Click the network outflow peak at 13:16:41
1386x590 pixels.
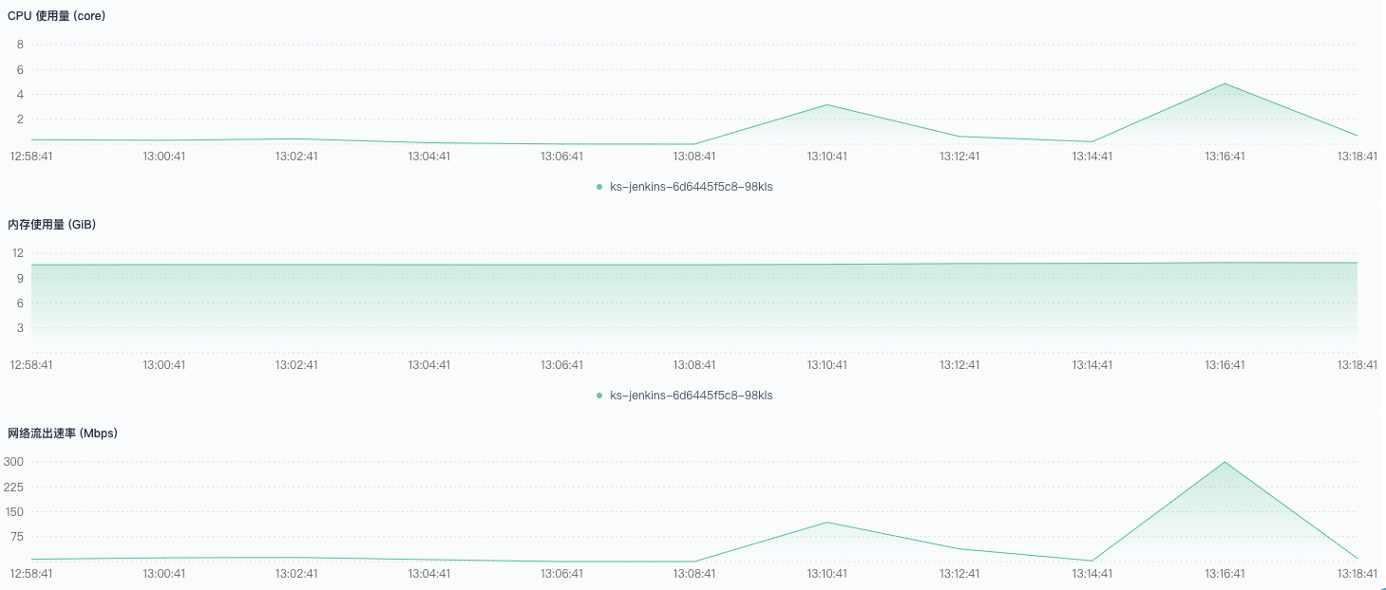[1225, 462]
